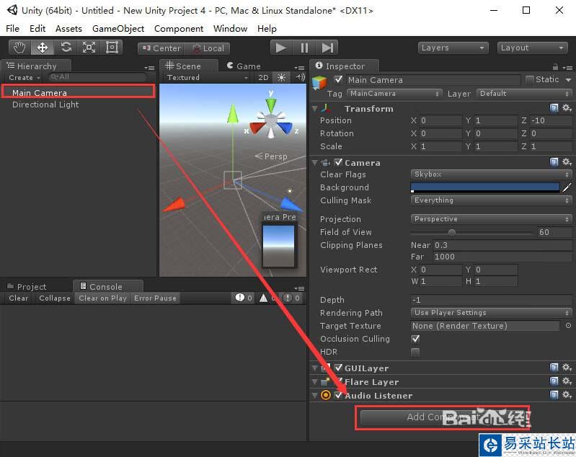
Task: Open the Tag MainCamera dropdown
Action: click(394, 94)
